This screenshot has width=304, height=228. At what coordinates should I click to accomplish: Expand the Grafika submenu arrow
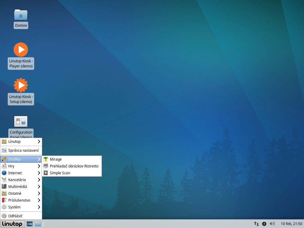(39, 159)
